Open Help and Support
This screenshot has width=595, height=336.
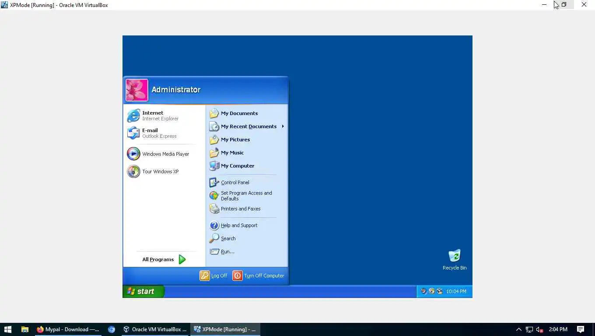(x=247, y=225)
